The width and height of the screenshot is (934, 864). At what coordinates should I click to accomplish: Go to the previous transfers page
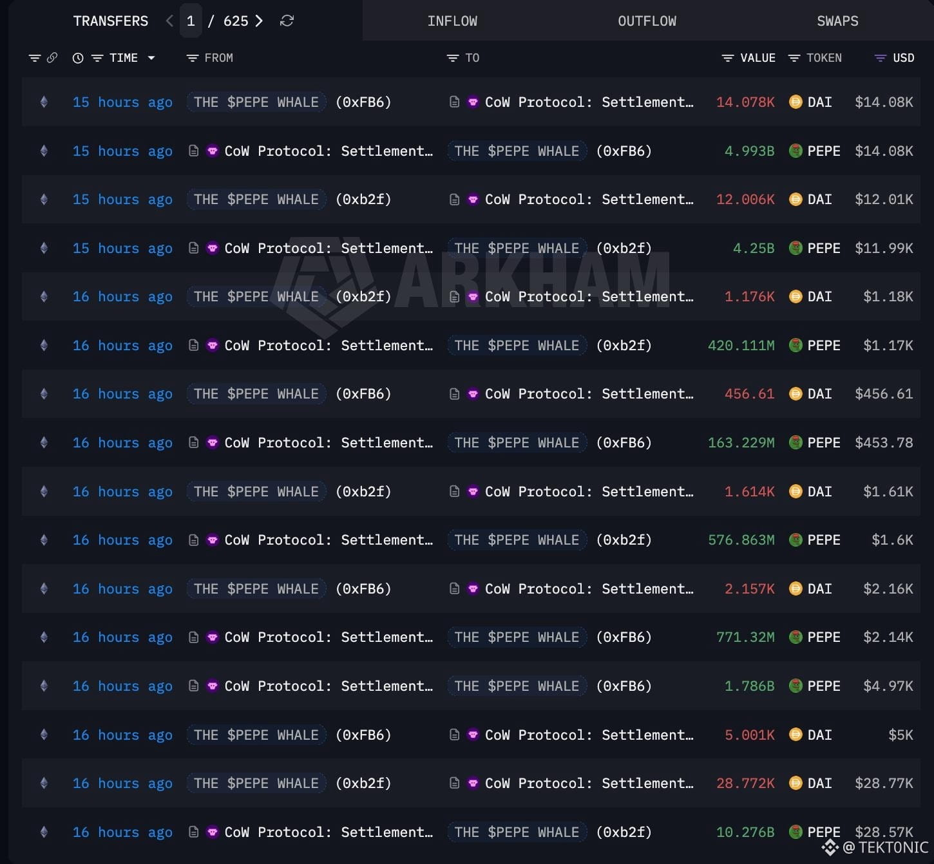pos(169,21)
